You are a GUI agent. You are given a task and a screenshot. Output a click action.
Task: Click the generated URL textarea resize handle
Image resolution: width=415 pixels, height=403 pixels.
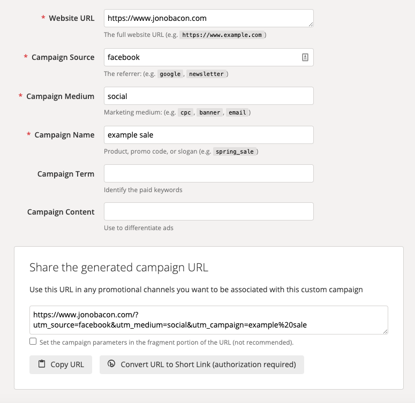384,331
